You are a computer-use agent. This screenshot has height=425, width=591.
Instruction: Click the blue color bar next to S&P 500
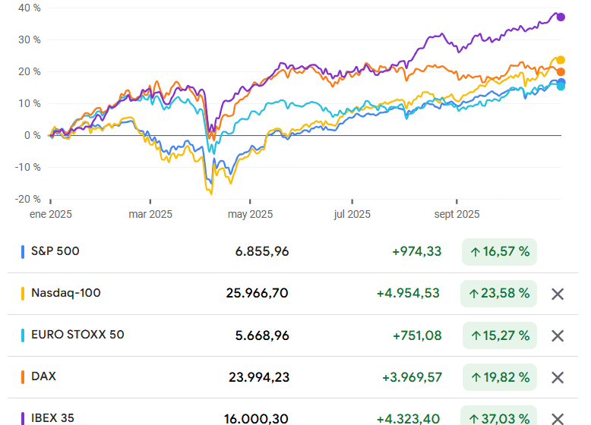[x=24, y=252]
